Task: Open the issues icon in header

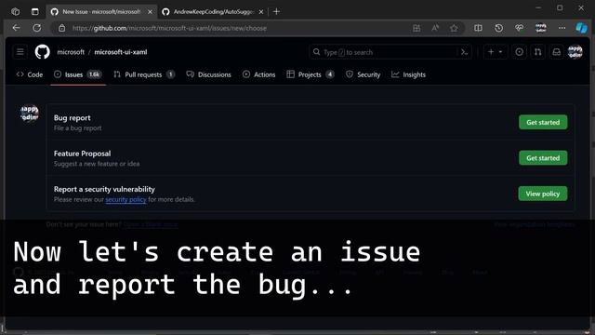Action: [519, 52]
